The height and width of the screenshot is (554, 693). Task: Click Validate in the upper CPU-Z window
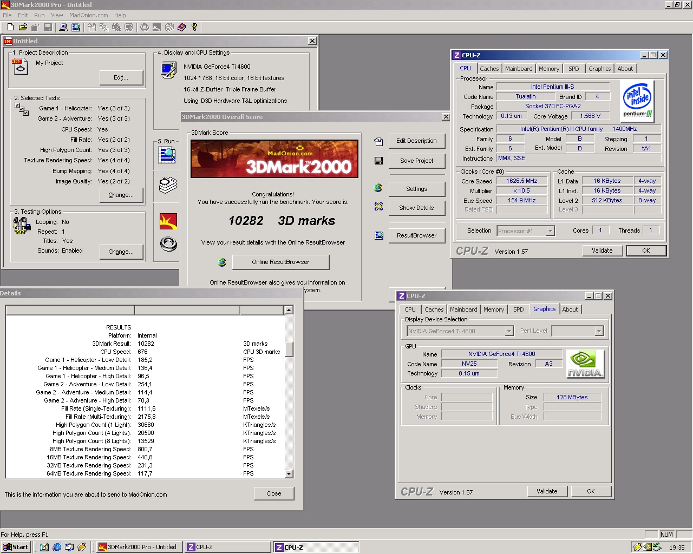pyautogui.click(x=602, y=250)
